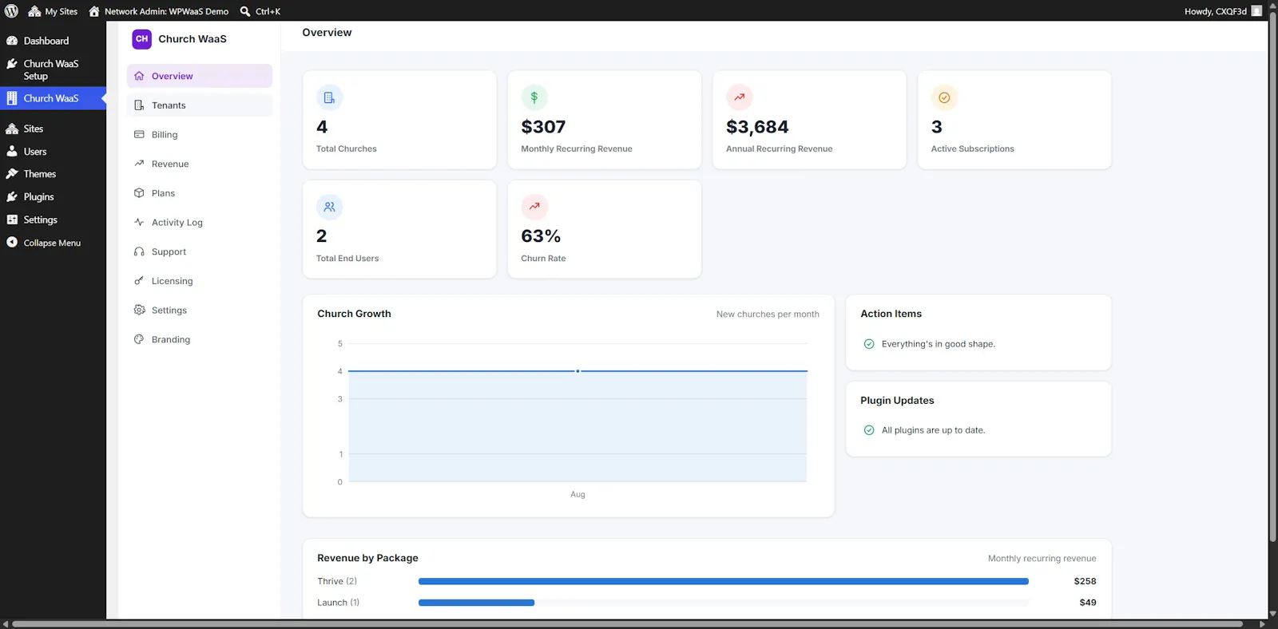Open Network Admin: WPWaaS Demo menu

click(x=158, y=11)
